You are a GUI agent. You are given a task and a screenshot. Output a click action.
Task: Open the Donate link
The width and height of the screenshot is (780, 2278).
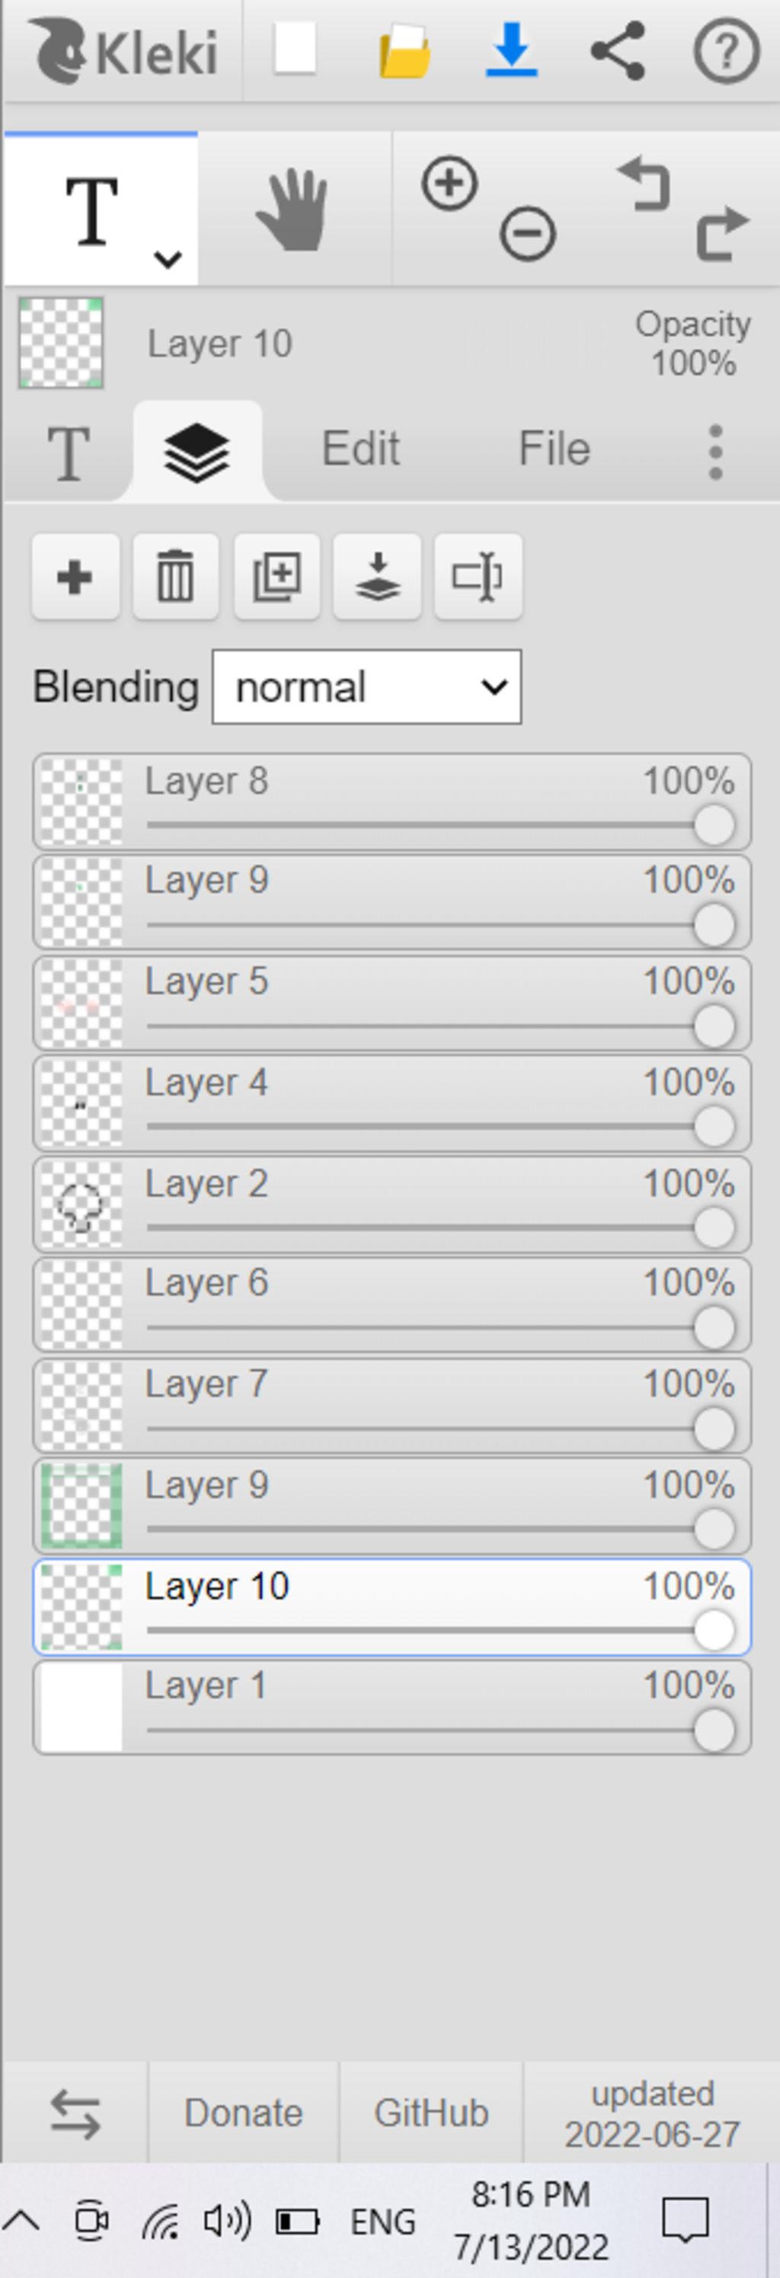(243, 2113)
